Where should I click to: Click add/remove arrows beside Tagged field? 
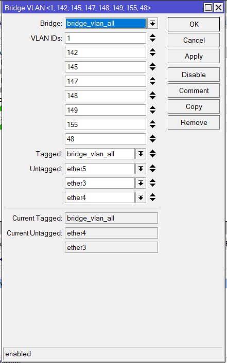click(152, 154)
